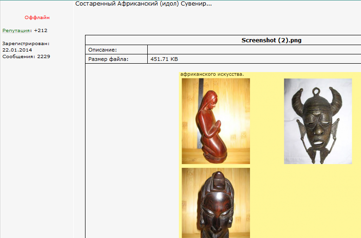
Task: Click the attachment heading Screenshot (2).png
Action: tap(271, 40)
